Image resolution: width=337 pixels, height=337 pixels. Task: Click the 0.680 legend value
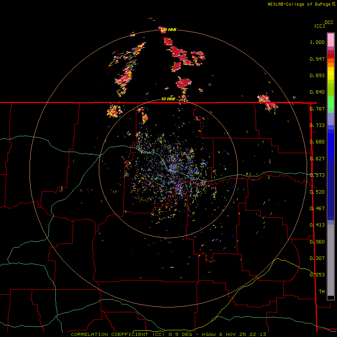(x=317, y=142)
